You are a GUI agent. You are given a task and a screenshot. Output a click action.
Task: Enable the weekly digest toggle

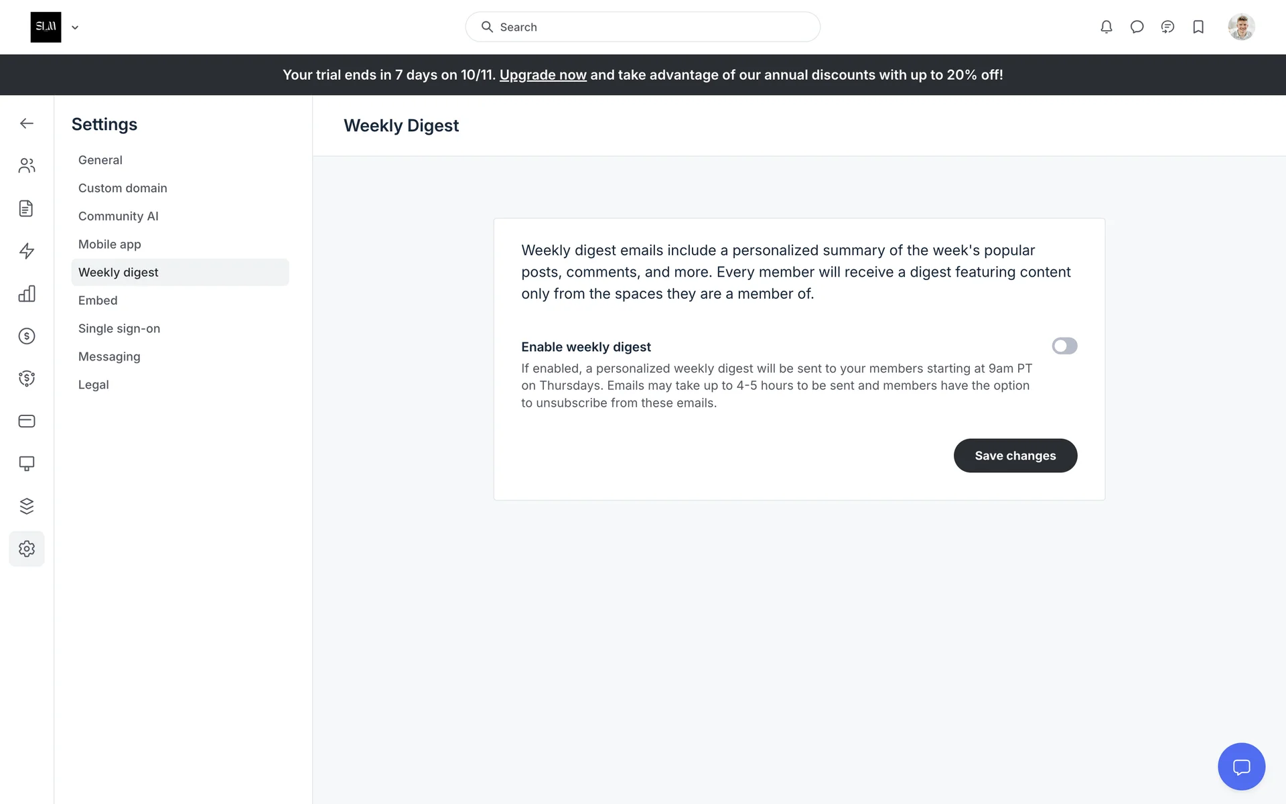(1064, 346)
